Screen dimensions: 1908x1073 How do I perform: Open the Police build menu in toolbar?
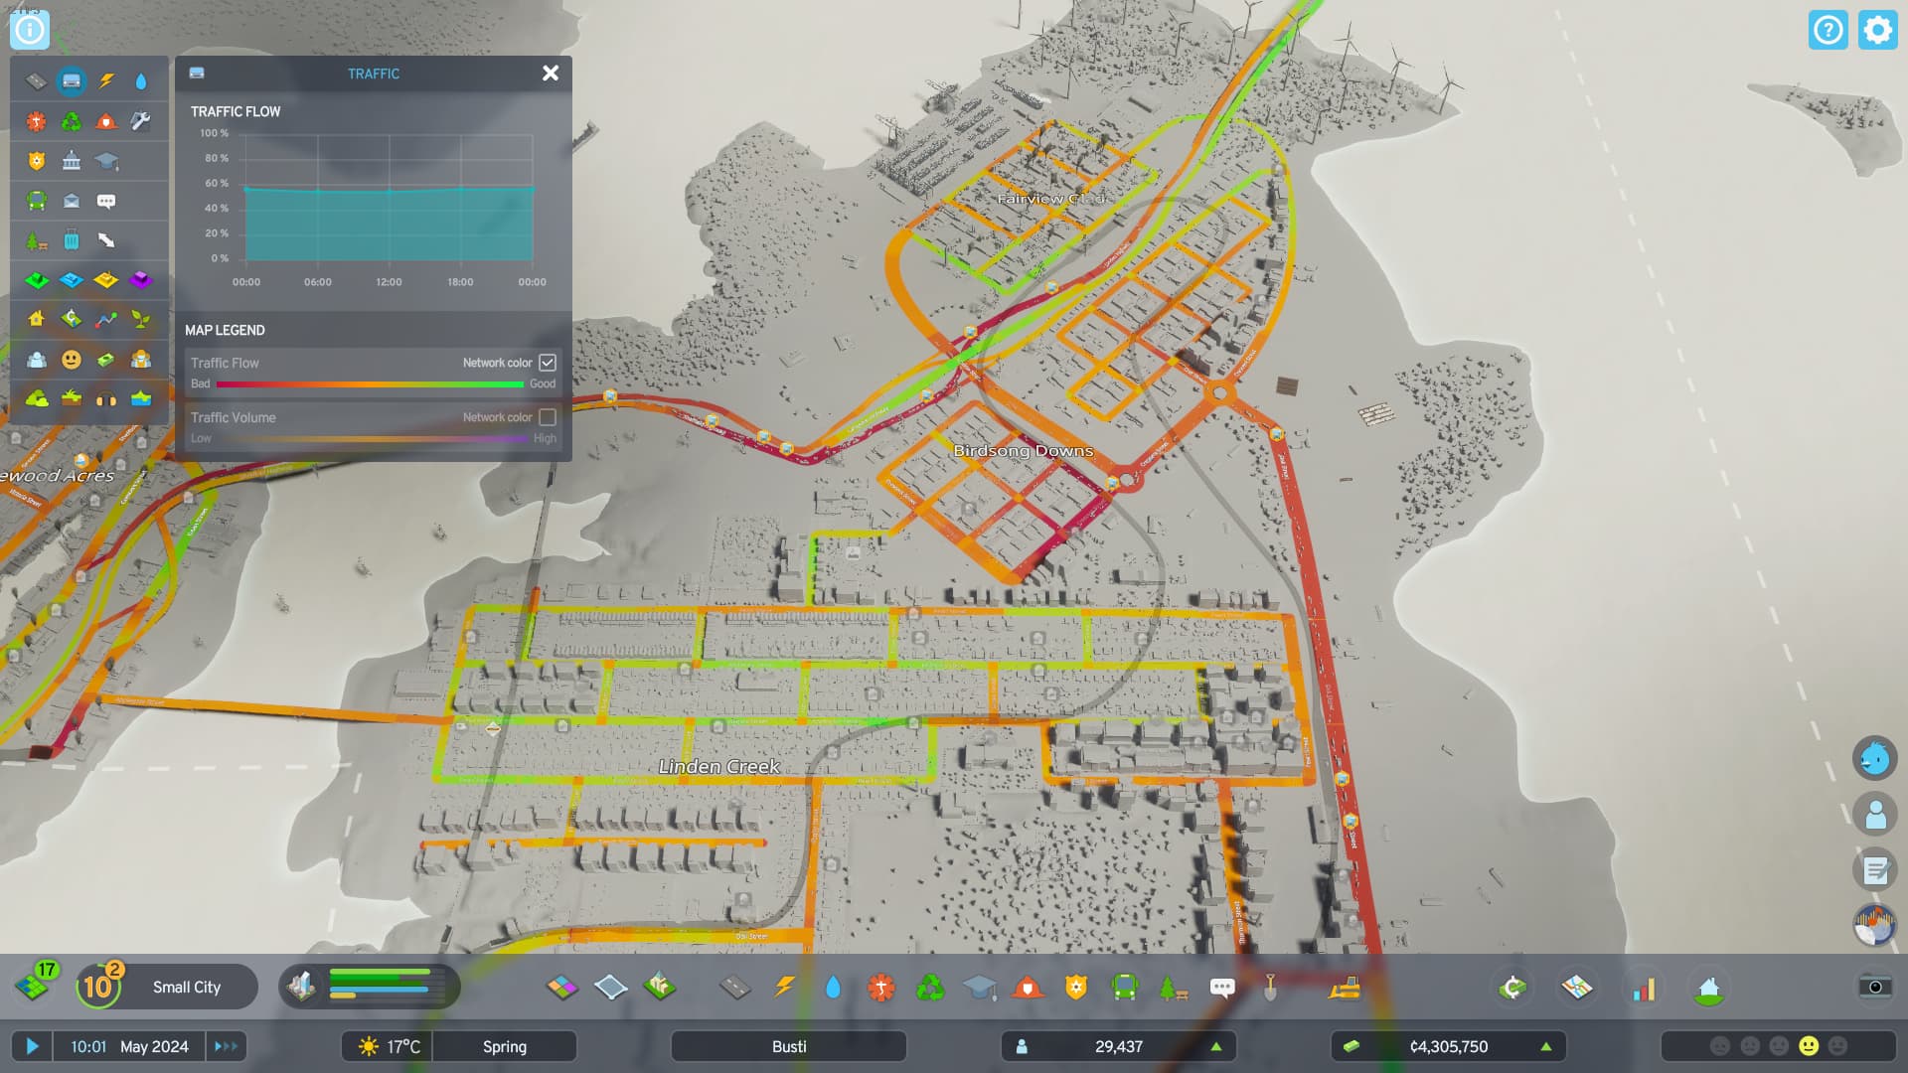(1076, 988)
